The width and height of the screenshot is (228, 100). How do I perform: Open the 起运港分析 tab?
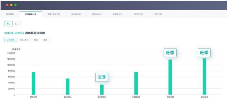point(76,14)
